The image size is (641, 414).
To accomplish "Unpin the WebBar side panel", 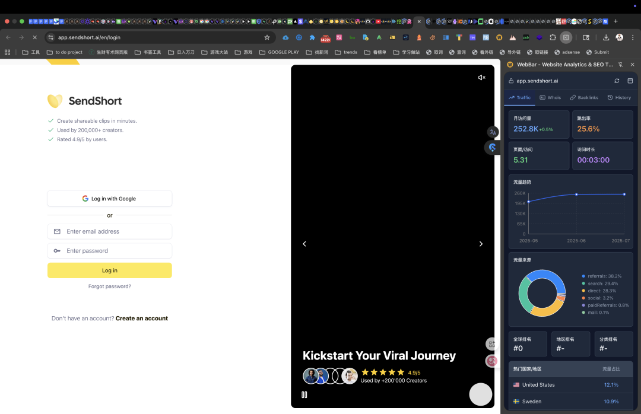I will 621,65.
